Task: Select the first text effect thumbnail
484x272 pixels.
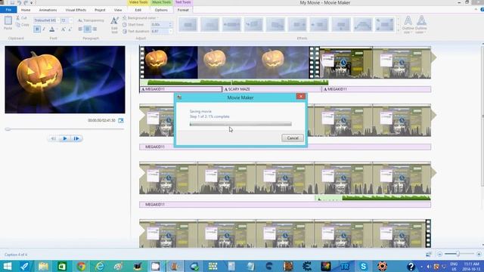Action: click(x=188, y=25)
